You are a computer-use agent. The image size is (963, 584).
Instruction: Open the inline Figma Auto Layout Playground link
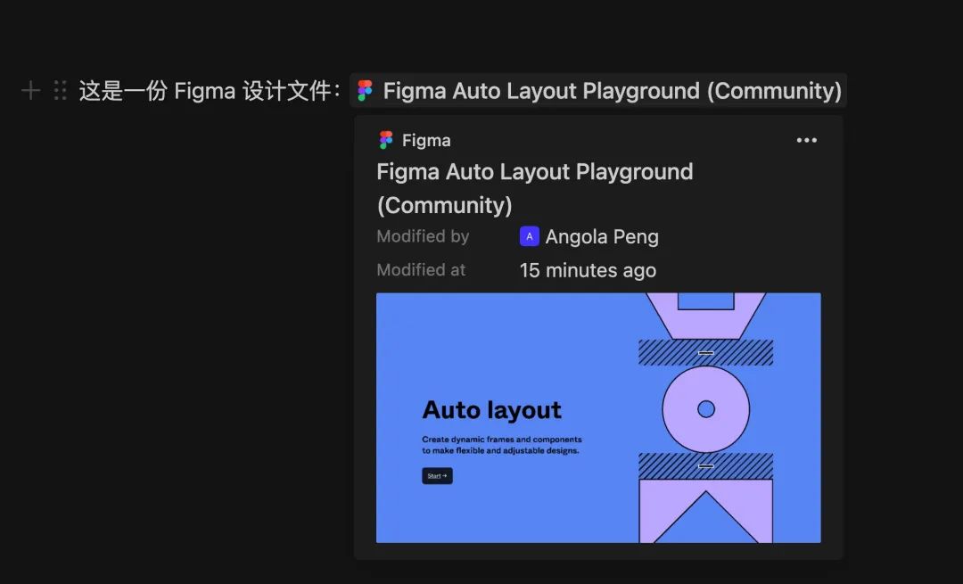pyautogui.click(x=612, y=91)
